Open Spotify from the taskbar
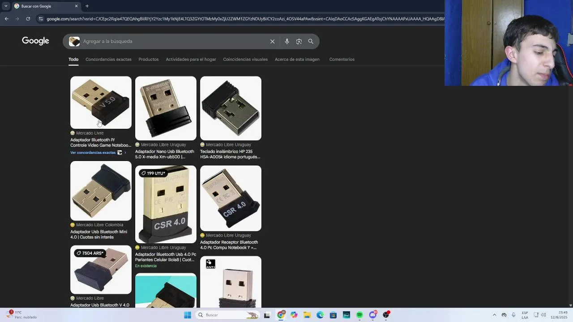Viewport: 573px width, 322px height. [x=359, y=315]
